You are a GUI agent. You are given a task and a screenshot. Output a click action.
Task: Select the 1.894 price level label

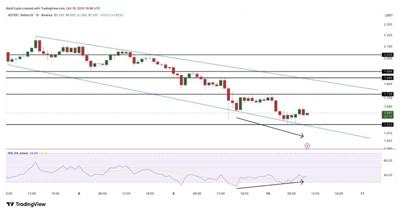[x=388, y=71]
